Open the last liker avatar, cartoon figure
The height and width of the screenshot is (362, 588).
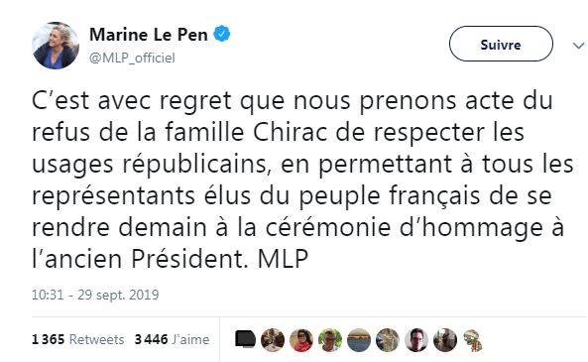tap(473, 340)
